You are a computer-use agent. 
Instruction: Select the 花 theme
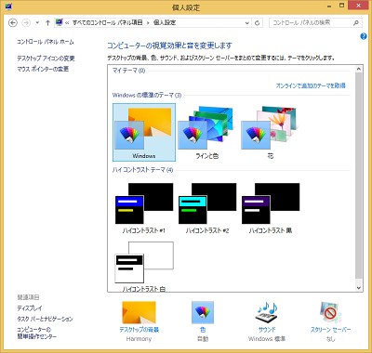click(271, 132)
